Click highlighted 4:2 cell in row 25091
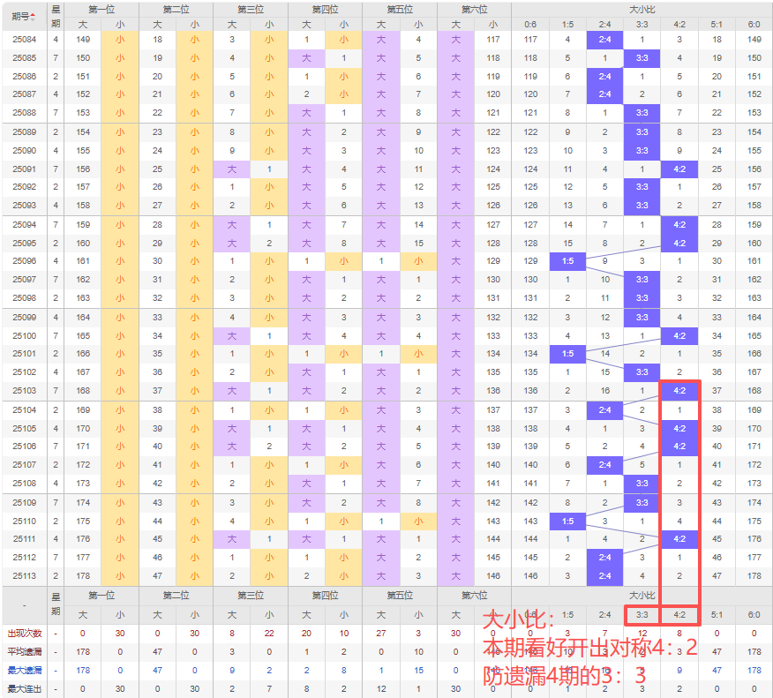773x698 pixels. coord(679,169)
